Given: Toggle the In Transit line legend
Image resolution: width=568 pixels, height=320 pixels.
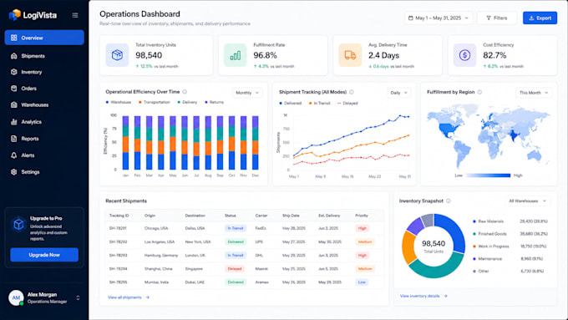Looking at the screenshot, I should [x=319, y=104].
